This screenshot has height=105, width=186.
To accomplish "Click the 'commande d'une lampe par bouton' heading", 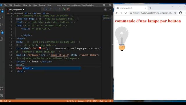I will coord(148,21).
